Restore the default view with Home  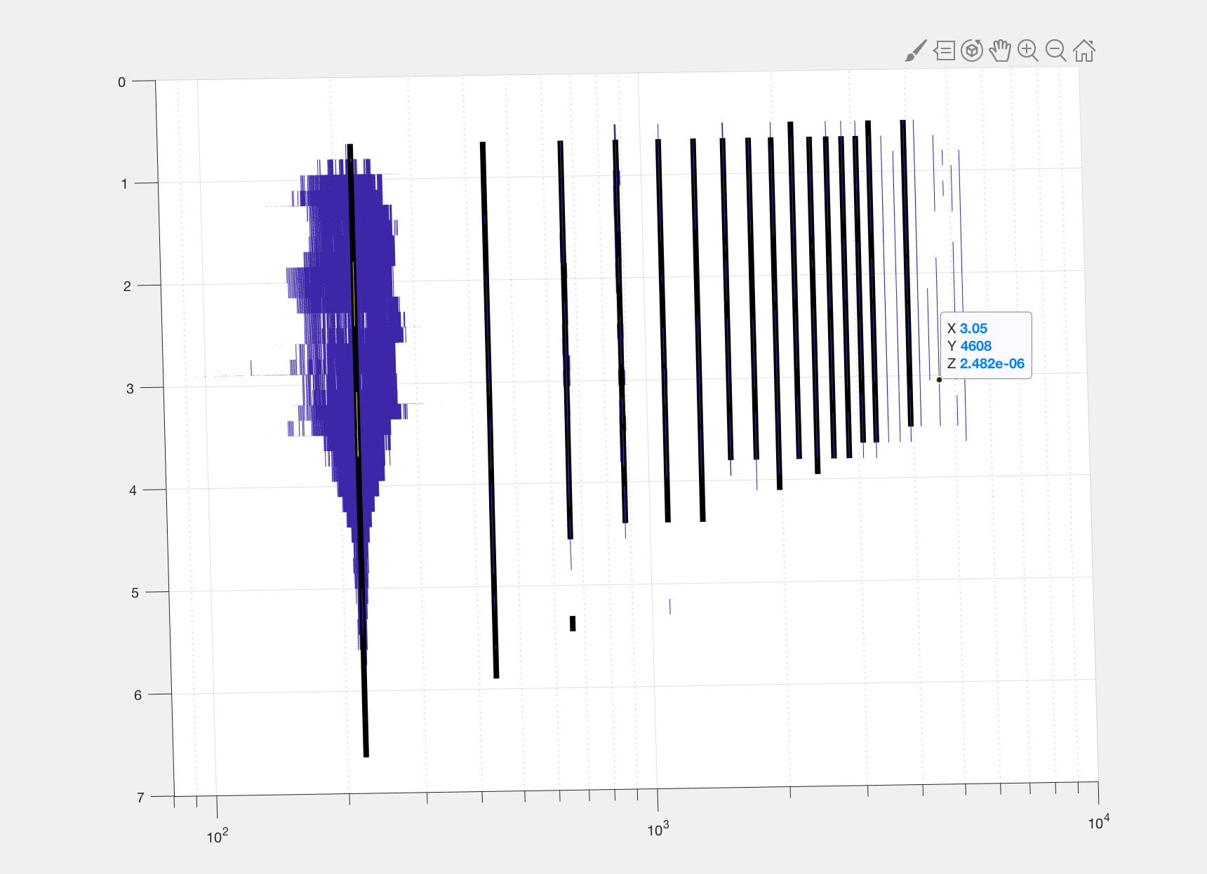tap(1084, 51)
